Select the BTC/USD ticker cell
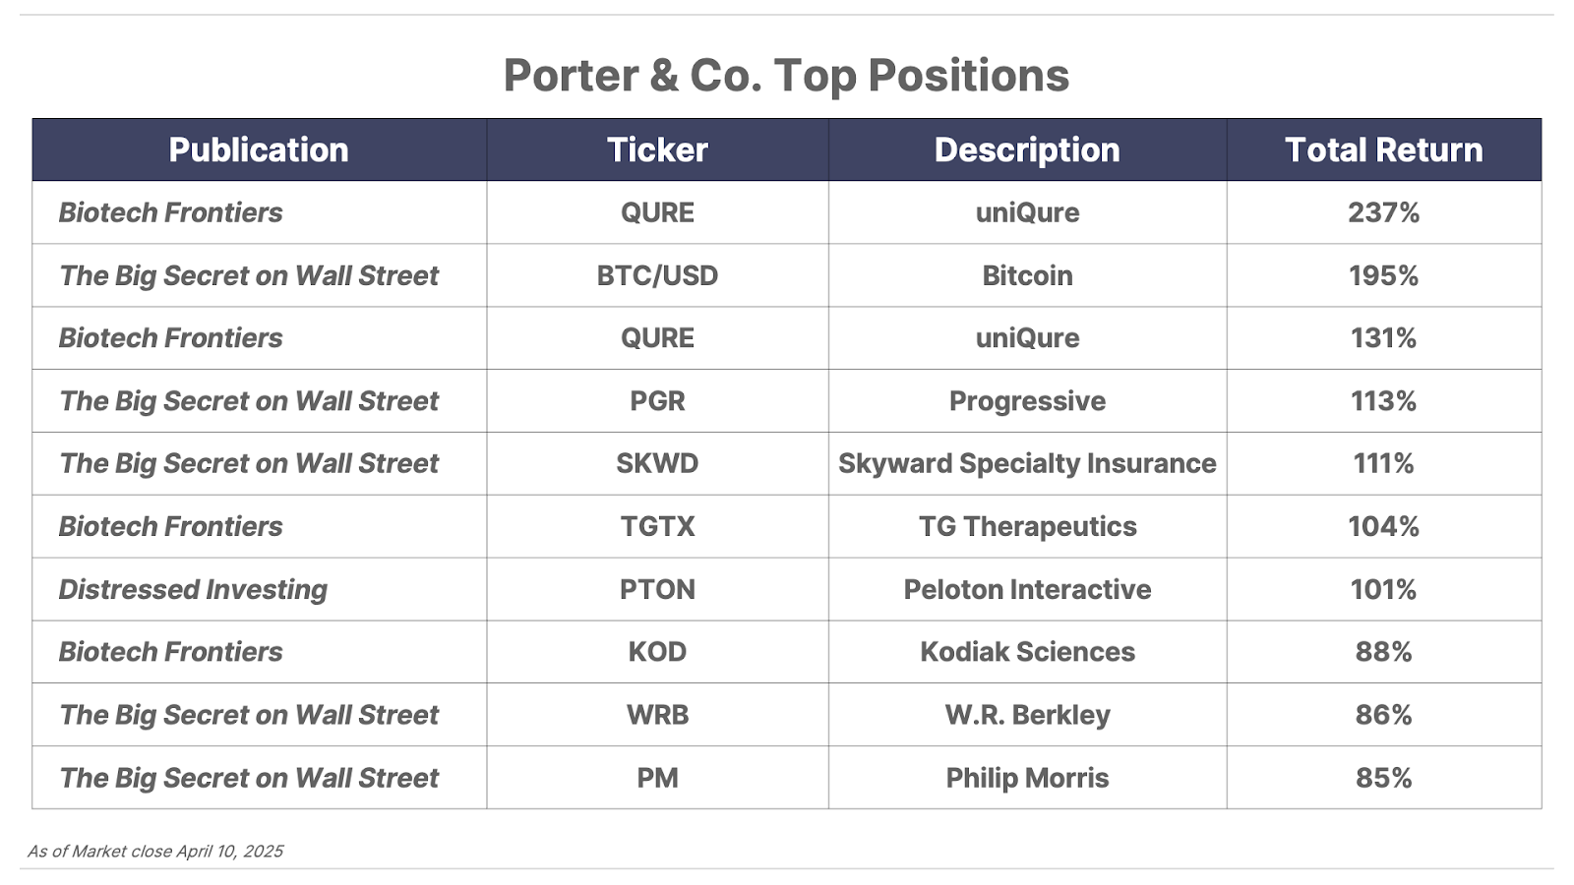 (x=657, y=275)
